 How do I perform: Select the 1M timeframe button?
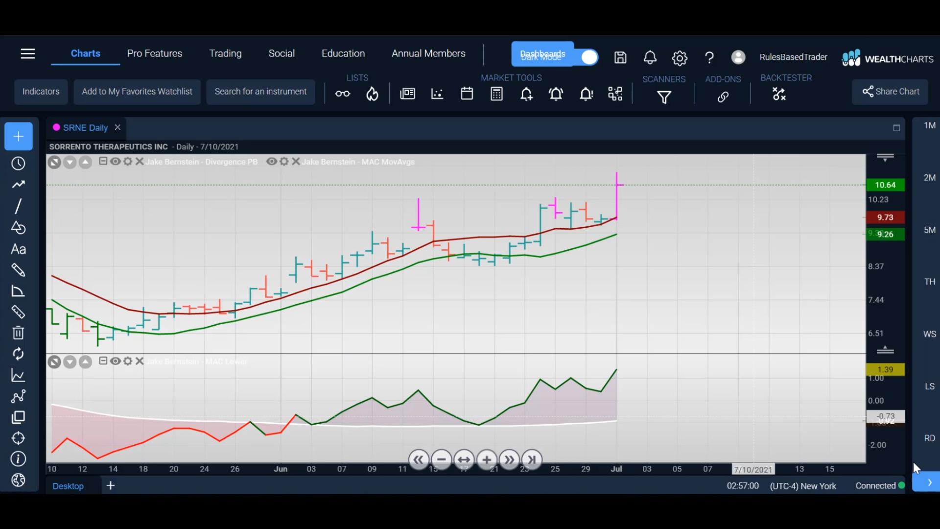[930, 125]
